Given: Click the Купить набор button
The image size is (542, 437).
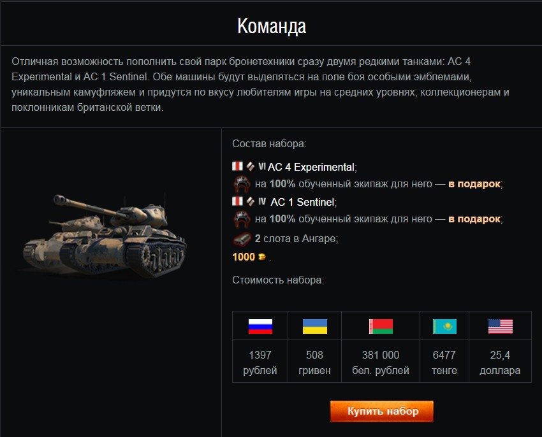Looking at the screenshot, I should [x=381, y=411].
